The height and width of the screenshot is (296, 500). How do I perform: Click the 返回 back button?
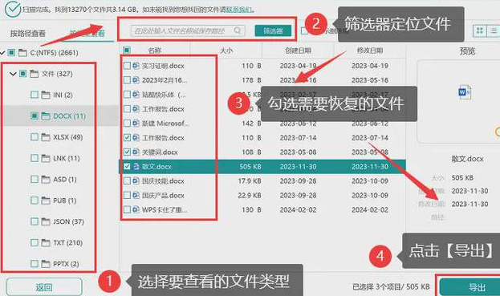pyautogui.click(x=44, y=287)
